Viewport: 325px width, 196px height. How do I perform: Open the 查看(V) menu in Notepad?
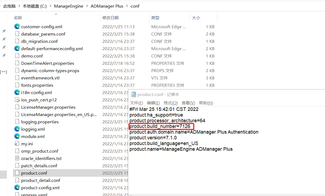[x=188, y=103]
